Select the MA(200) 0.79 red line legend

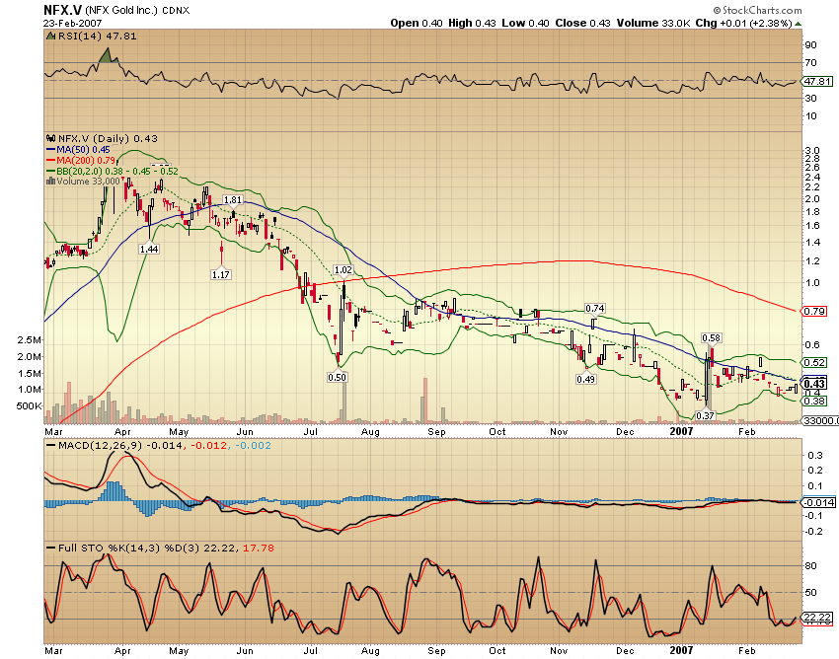79,161
